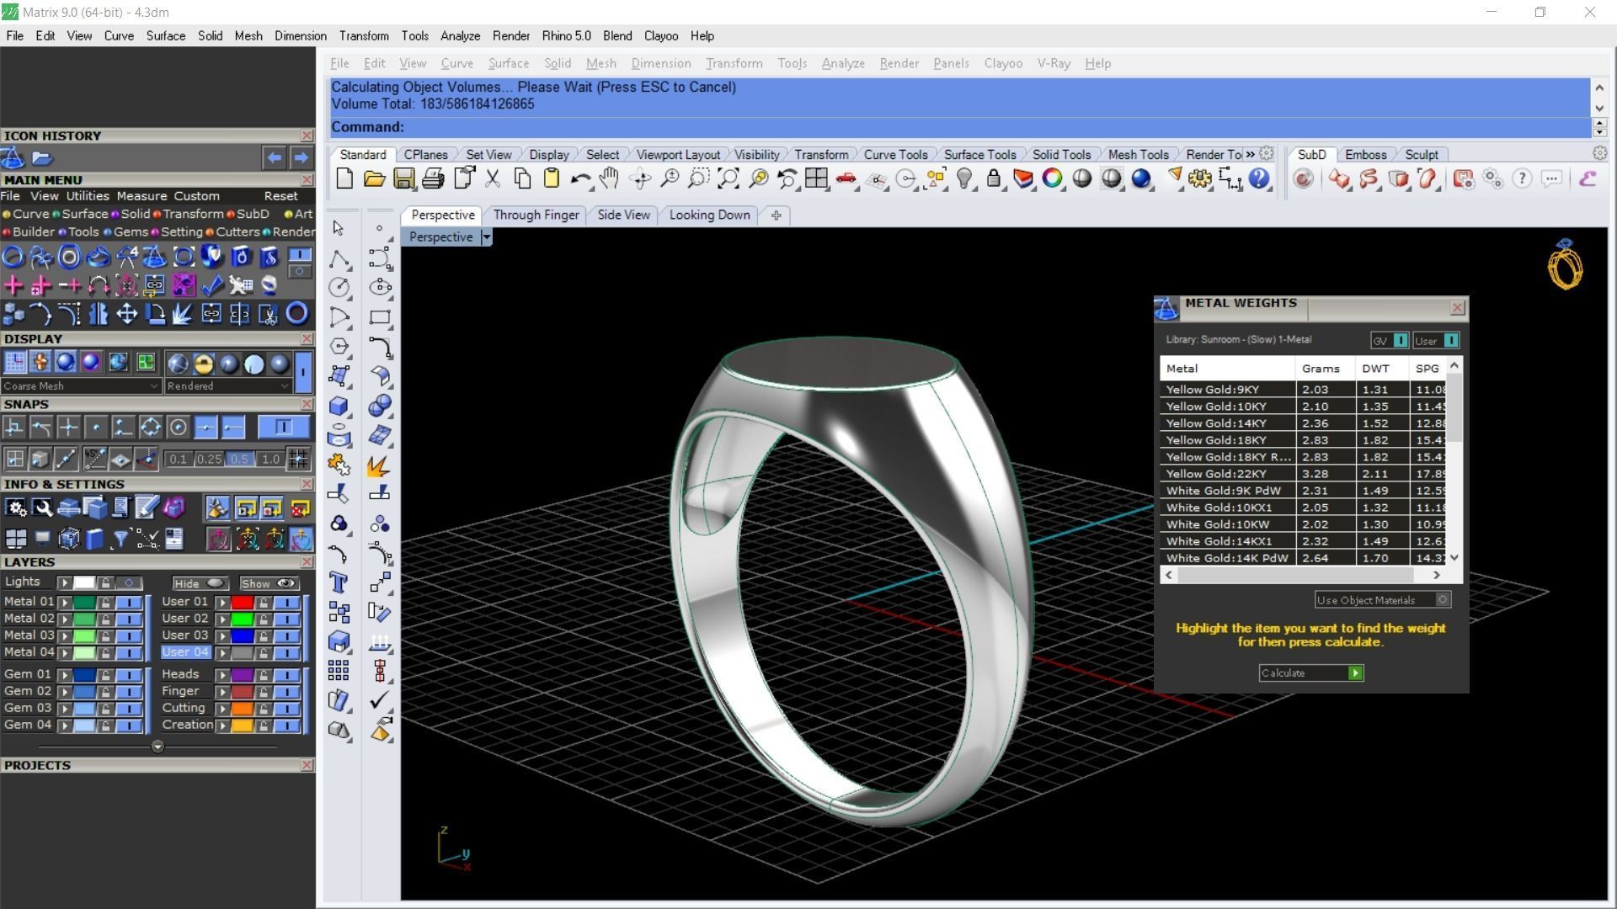Expand the layers panel down-arrow handle
The height and width of the screenshot is (909, 1617).
[157, 747]
